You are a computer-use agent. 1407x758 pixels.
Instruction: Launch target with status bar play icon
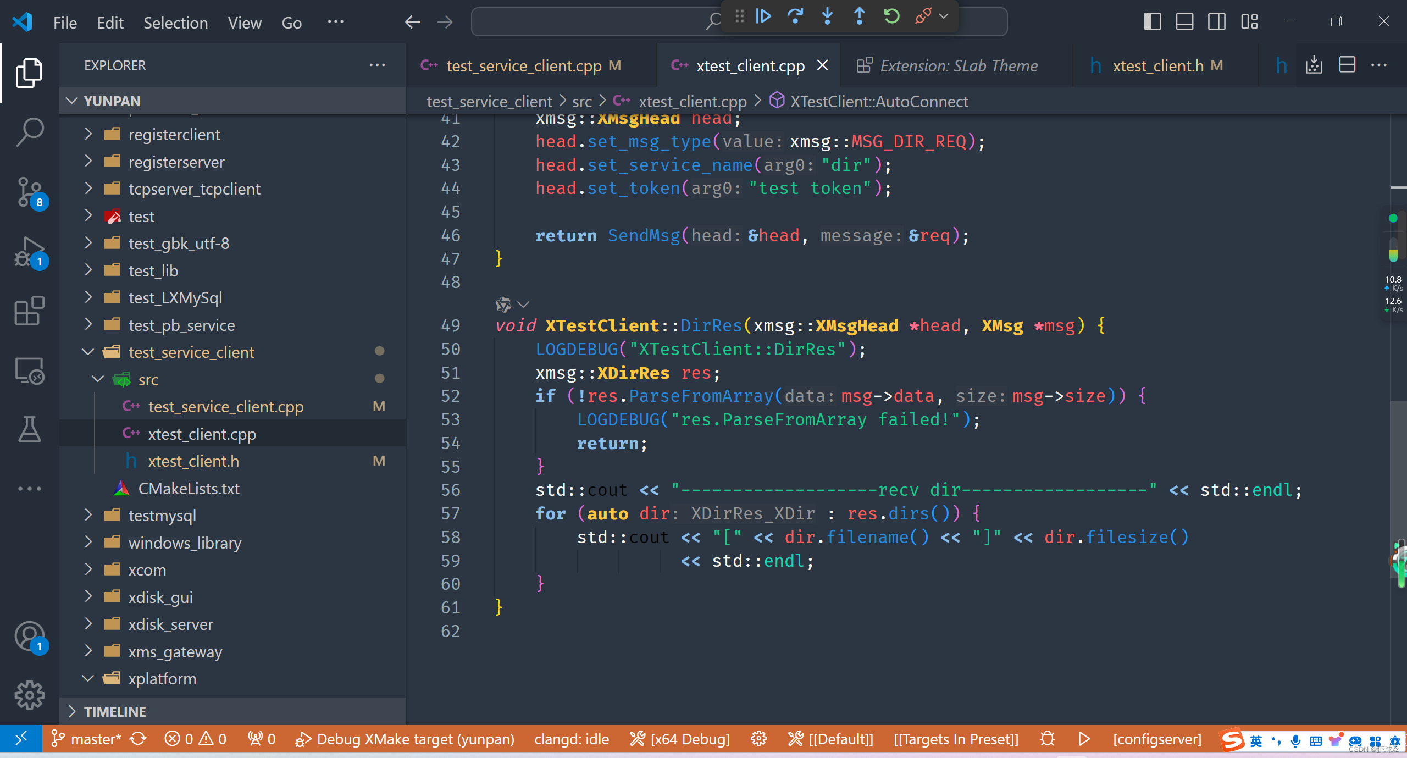1084,739
